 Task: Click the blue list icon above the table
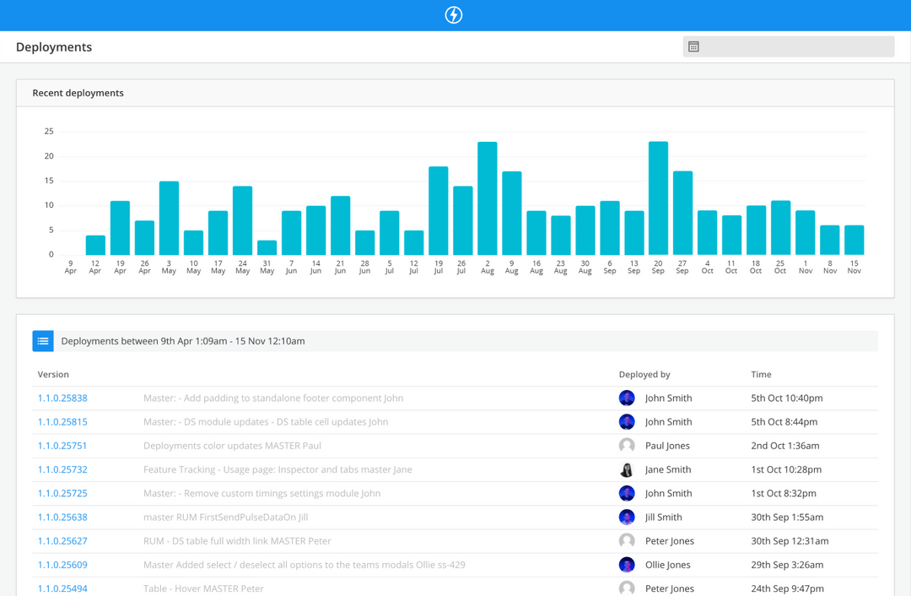pyautogui.click(x=43, y=341)
